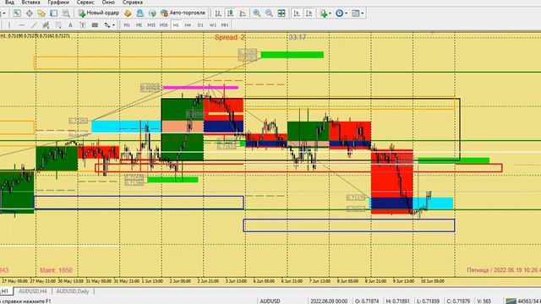Viewport: 541px width, 304px height.
Task: Open the Сервис menu
Action: pyautogui.click(x=85, y=3)
